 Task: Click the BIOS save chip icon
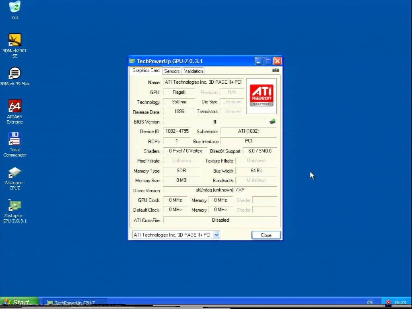click(x=272, y=122)
